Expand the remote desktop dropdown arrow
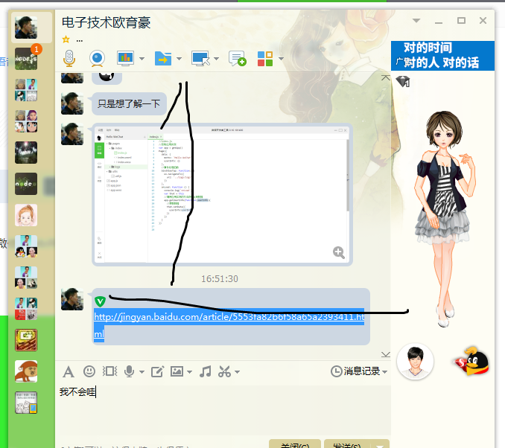The image size is (505, 448). [x=217, y=59]
